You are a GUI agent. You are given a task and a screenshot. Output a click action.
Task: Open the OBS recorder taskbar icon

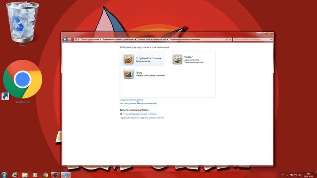55,175
